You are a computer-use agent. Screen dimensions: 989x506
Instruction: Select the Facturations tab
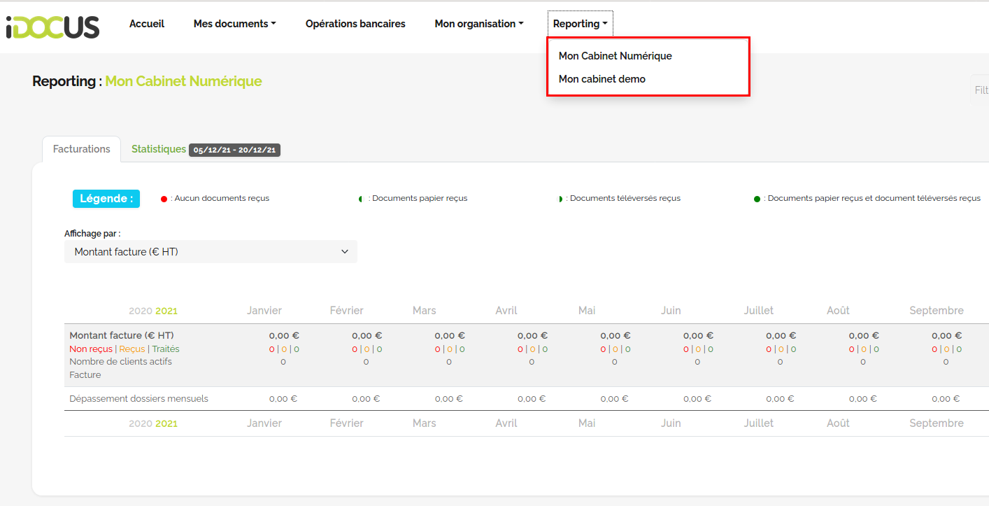tap(82, 149)
